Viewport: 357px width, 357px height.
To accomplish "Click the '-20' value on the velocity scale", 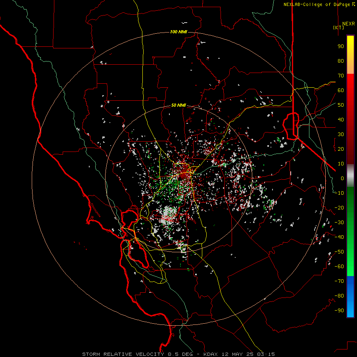I will point(339,207).
